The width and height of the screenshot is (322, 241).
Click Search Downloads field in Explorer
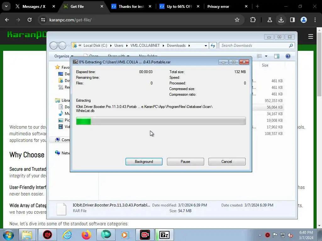pos(257,46)
